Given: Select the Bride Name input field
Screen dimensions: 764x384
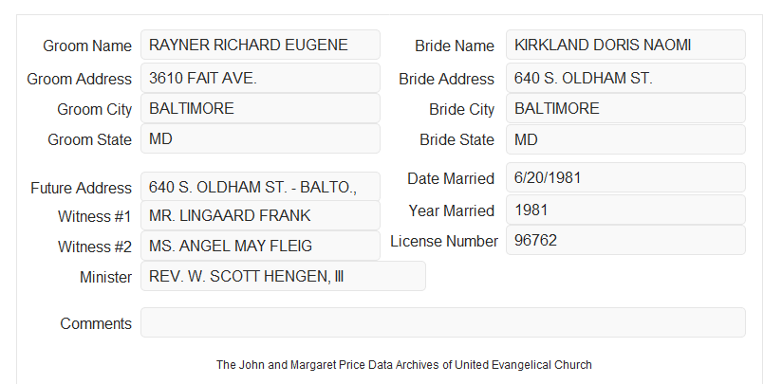Looking at the screenshot, I should click(x=625, y=45).
